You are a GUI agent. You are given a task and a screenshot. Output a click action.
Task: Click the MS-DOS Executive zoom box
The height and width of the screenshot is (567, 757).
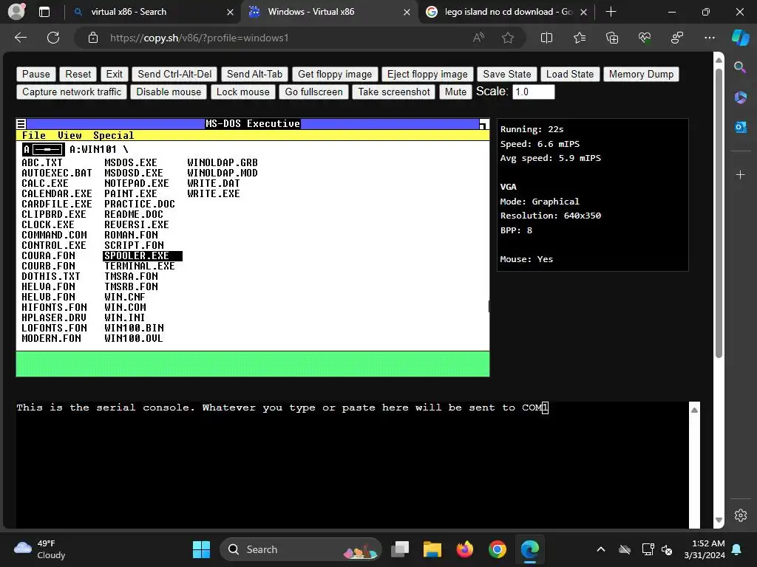[x=483, y=124]
